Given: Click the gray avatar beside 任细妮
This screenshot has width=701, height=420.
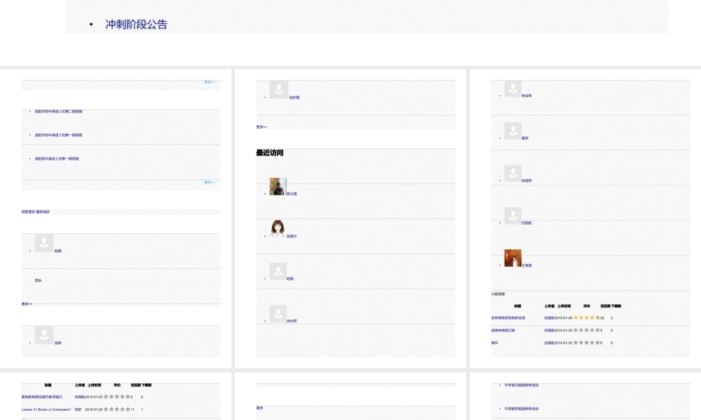Looking at the screenshot, I should point(512,216).
